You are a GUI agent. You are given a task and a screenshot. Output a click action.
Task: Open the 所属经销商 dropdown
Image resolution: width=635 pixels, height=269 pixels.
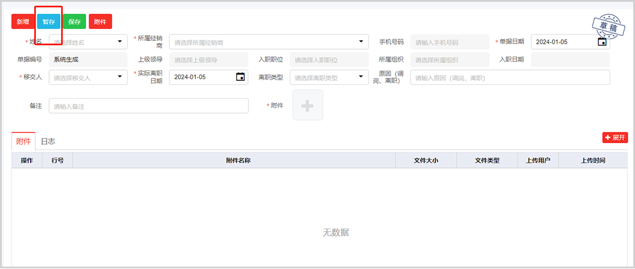[x=361, y=42]
